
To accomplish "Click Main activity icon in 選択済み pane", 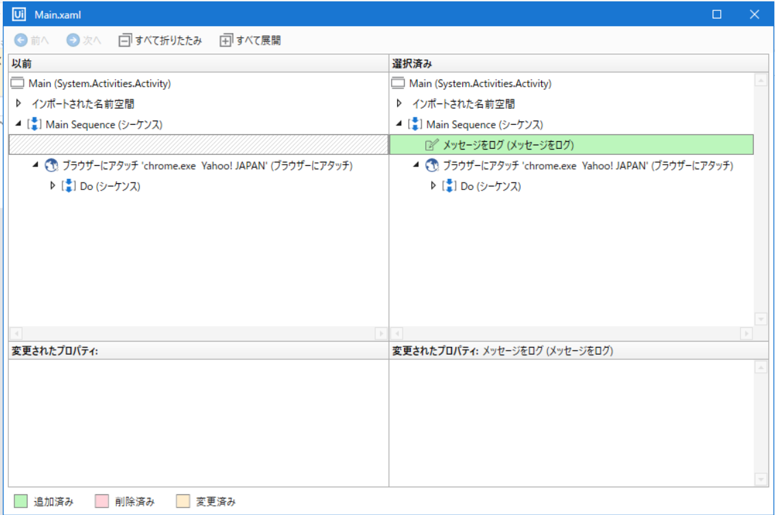I will coord(398,83).
